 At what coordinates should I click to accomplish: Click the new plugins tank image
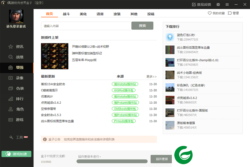[55, 56]
